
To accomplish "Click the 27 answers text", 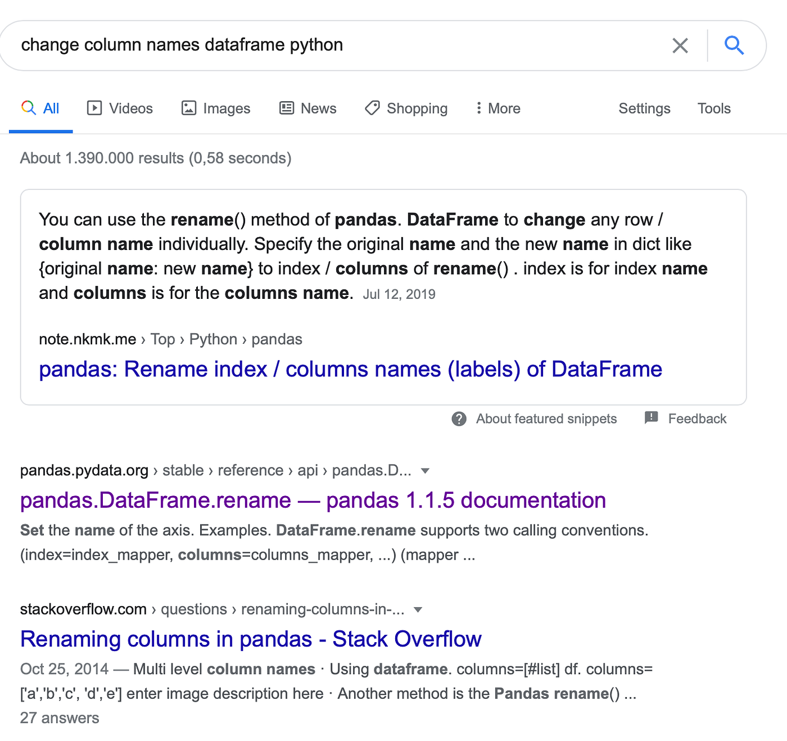I will pos(59,717).
